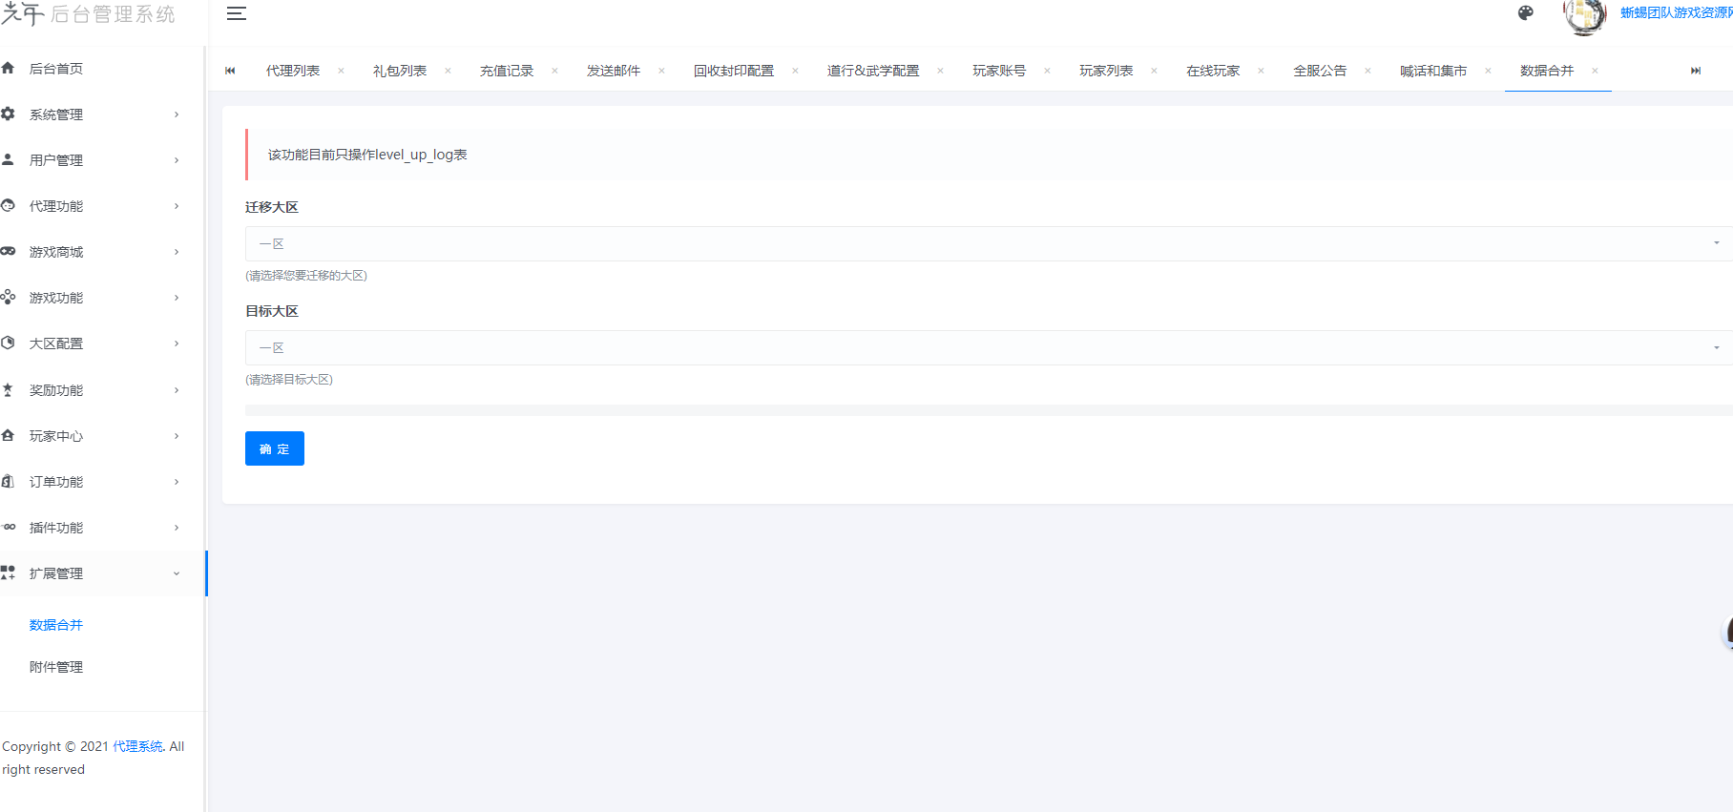The height and width of the screenshot is (812, 1733).
Task: Click the gear icon beside 系统管理
Action: pos(9,115)
